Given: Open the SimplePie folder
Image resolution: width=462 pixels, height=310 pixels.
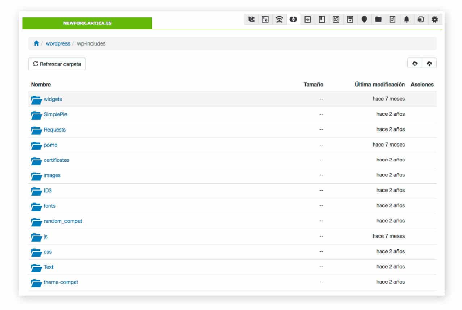Looking at the screenshot, I should (x=55, y=114).
